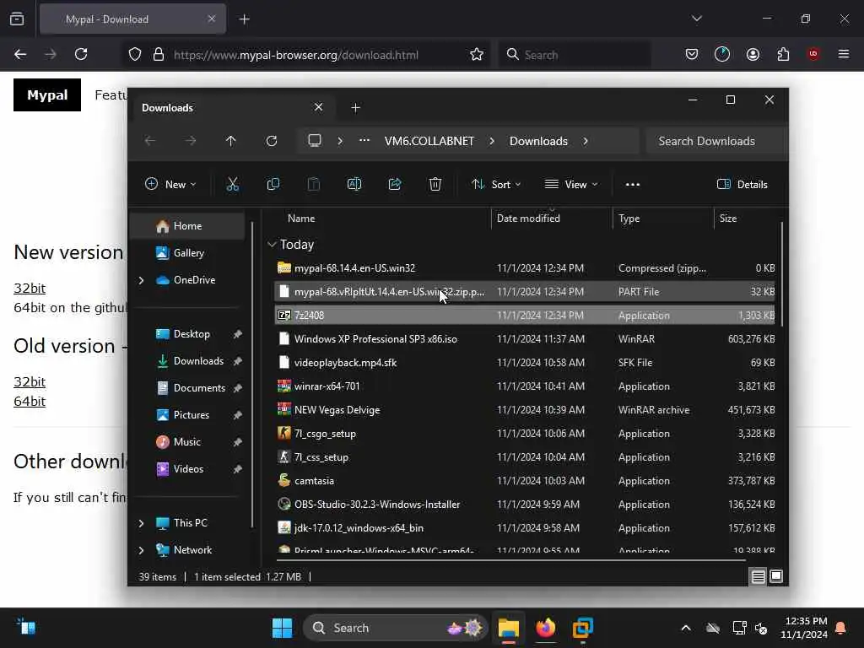Open the browser list all tabs chevron

point(696,19)
